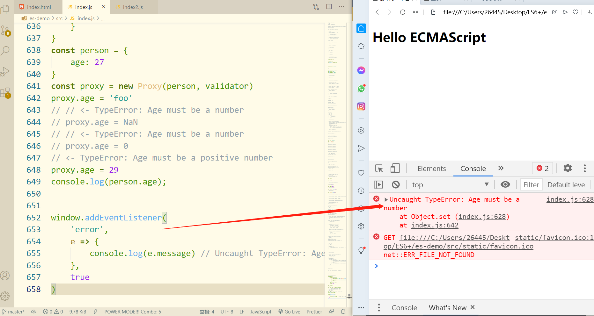Click src folder in the breadcrumb
The height and width of the screenshot is (316, 594).
coord(59,18)
